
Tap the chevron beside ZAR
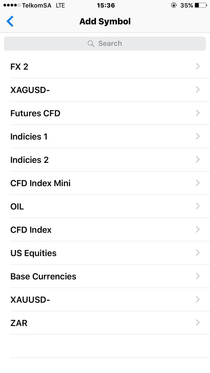click(x=198, y=323)
